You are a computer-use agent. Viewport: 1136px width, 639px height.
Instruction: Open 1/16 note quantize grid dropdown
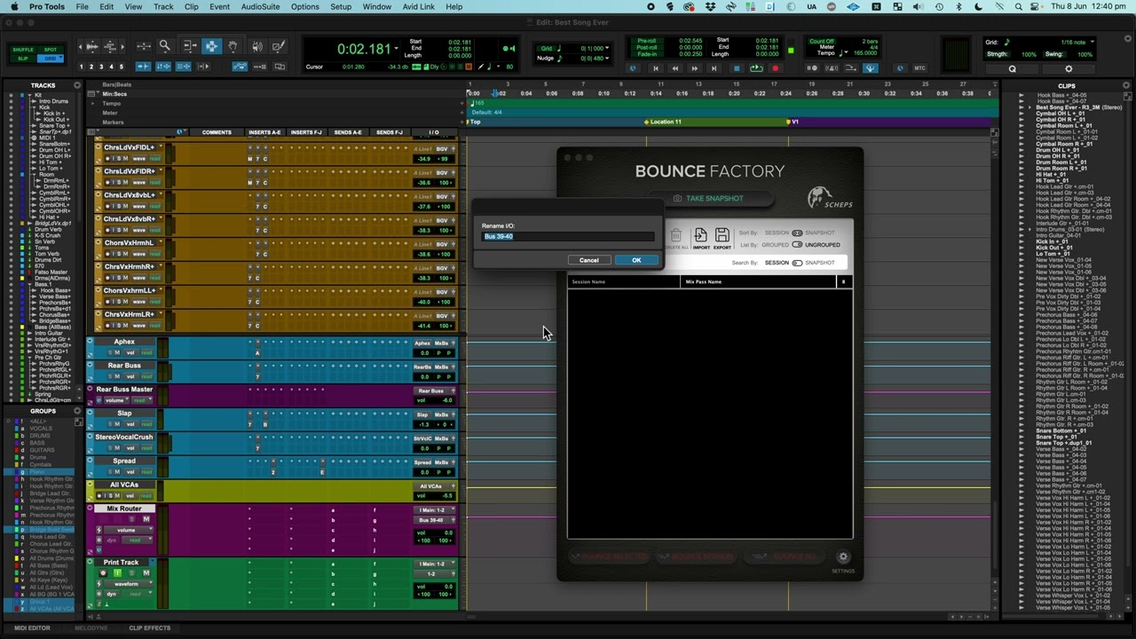(1093, 42)
